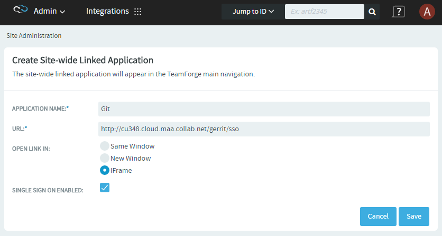This screenshot has height=236, width=442.
Task: Expand the Jump to ID dropdown
Action: (x=253, y=12)
